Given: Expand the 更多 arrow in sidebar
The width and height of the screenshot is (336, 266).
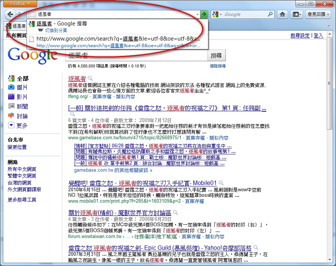Looking at the screenshot, I should tap(11, 125).
